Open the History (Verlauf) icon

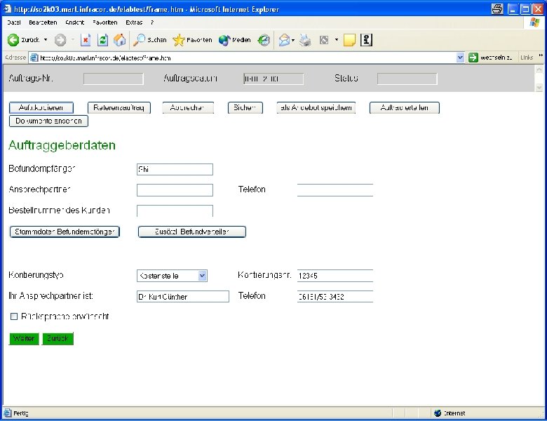[x=264, y=40]
